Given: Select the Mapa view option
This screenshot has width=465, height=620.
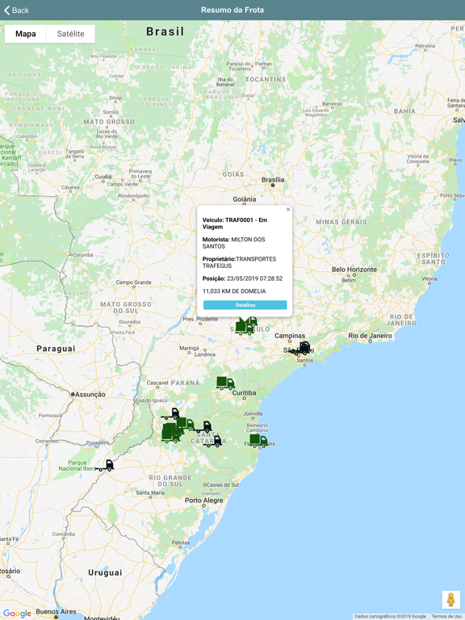Looking at the screenshot, I should pos(26,34).
